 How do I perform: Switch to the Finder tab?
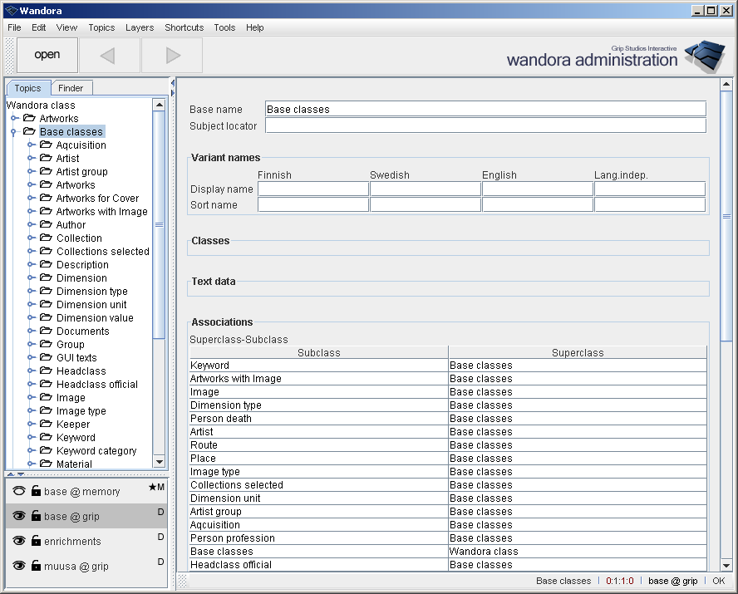[71, 88]
